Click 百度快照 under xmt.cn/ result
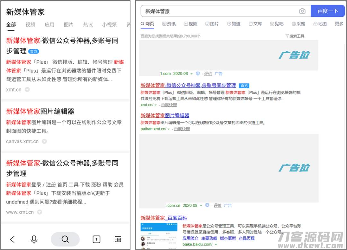 (169, 105)
